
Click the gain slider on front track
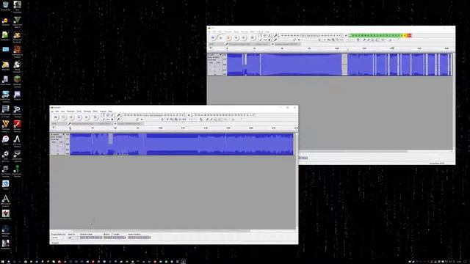57,145
